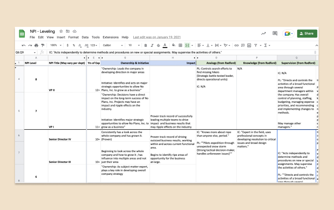
Task: Click into the formula bar
Action: [x=181, y=53]
